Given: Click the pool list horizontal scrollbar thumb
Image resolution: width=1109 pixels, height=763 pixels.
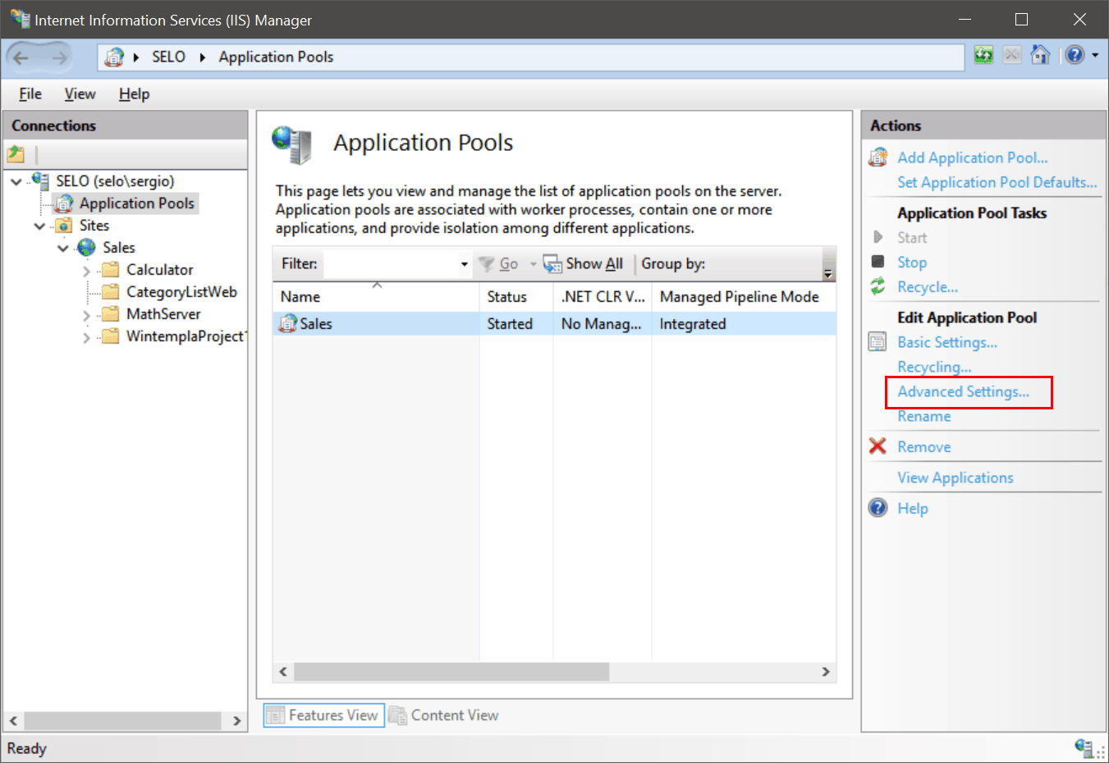Looking at the screenshot, I should [x=451, y=672].
